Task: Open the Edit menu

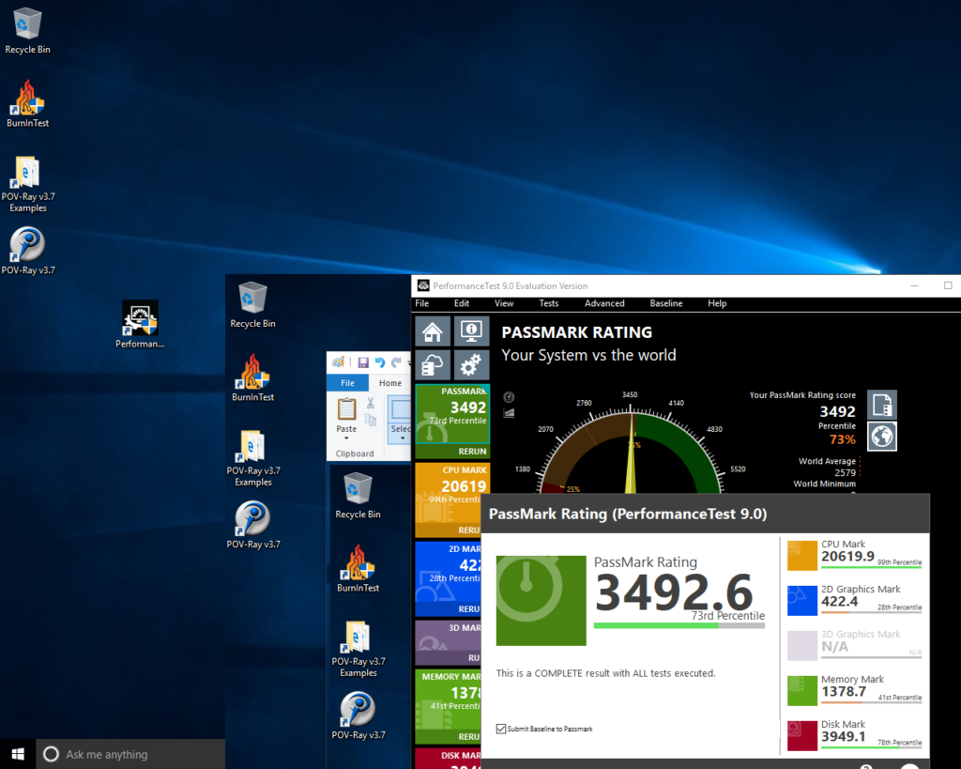Action: (x=462, y=303)
